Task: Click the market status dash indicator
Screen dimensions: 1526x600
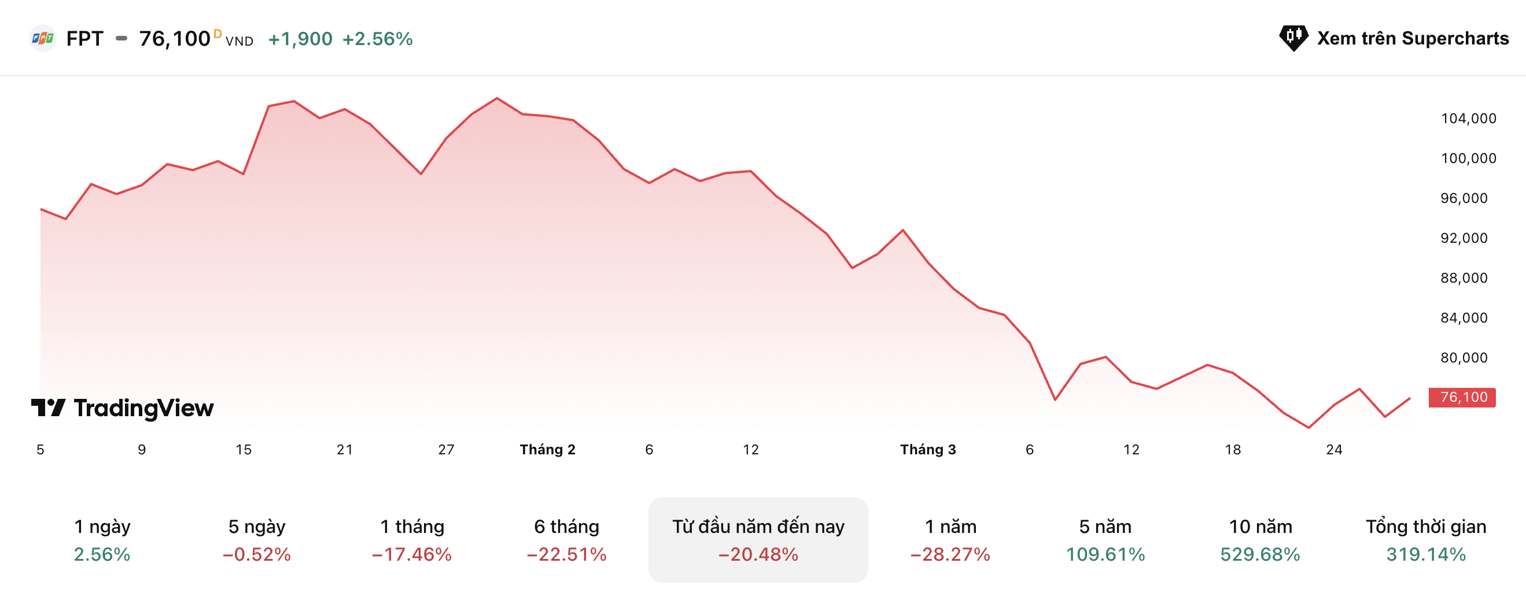Action: pyautogui.click(x=121, y=39)
